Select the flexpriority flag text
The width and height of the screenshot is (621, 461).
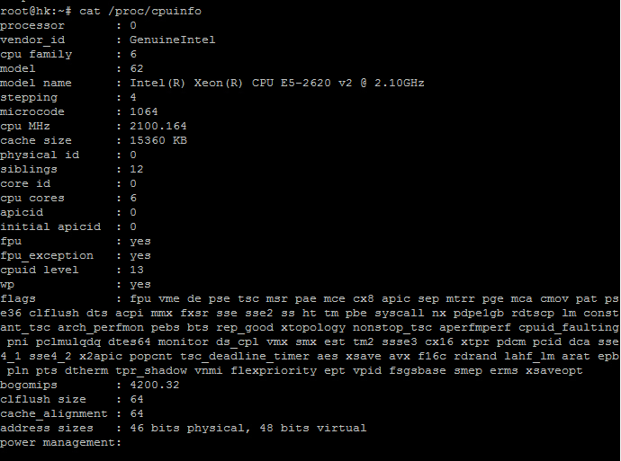tap(274, 371)
